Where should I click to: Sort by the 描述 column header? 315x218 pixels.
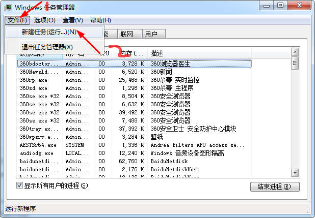199,53
